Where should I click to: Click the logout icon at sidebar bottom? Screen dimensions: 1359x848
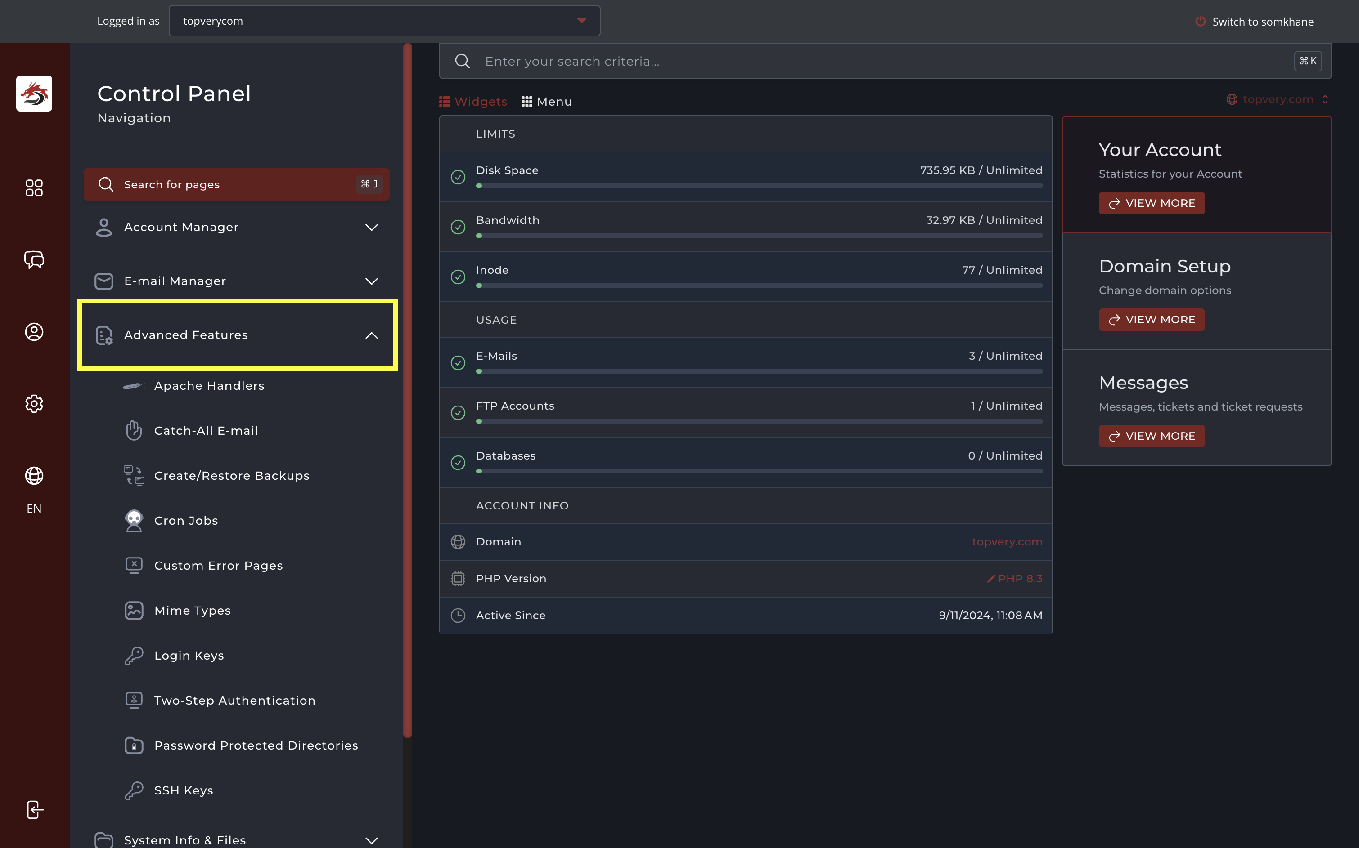[34, 809]
